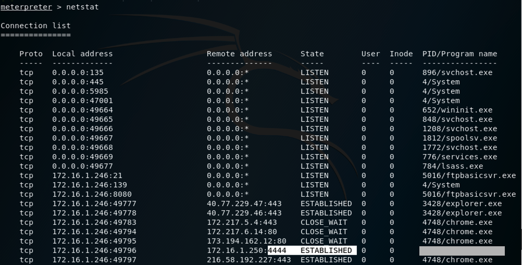Click the 776/services.exe program entry
This screenshot has width=522, height=265.
[460, 157]
